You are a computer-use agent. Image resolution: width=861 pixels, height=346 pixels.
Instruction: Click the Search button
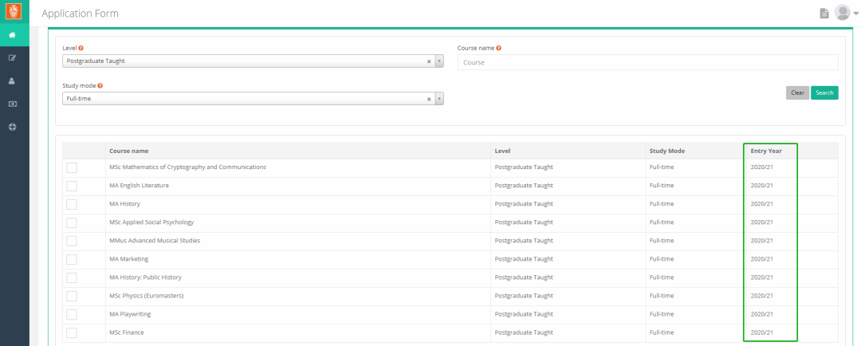click(x=825, y=92)
